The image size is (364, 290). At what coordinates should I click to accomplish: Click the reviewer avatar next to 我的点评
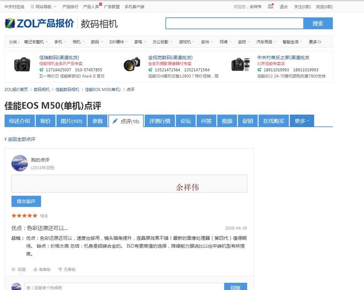pos(20,163)
